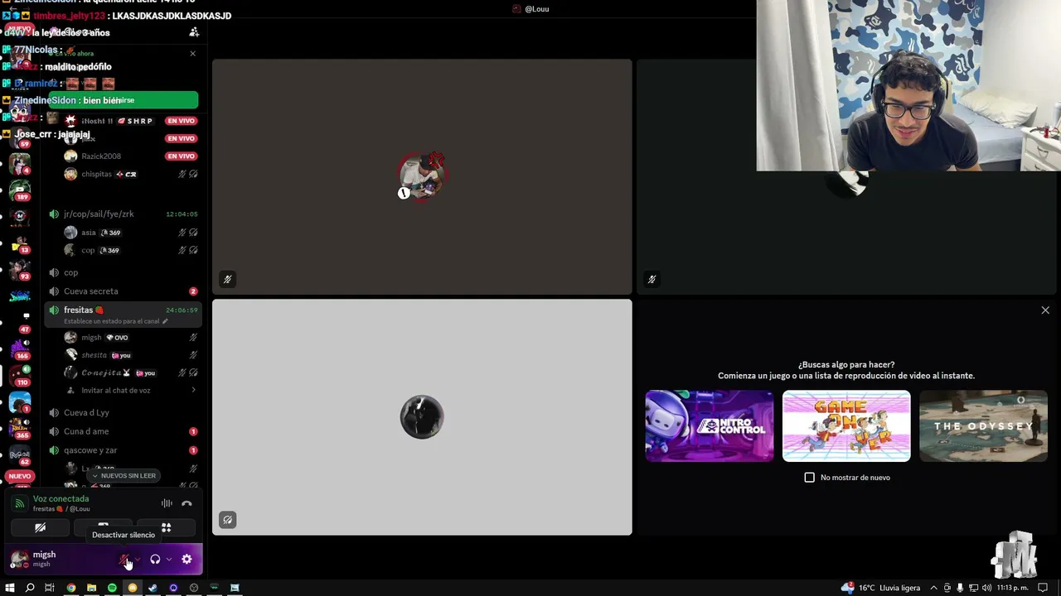Open Task View on the taskbar

(50, 588)
